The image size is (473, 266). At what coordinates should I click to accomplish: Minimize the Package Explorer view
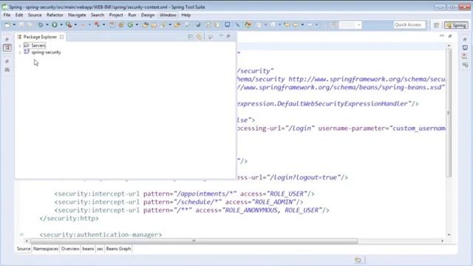click(x=221, y=36)
